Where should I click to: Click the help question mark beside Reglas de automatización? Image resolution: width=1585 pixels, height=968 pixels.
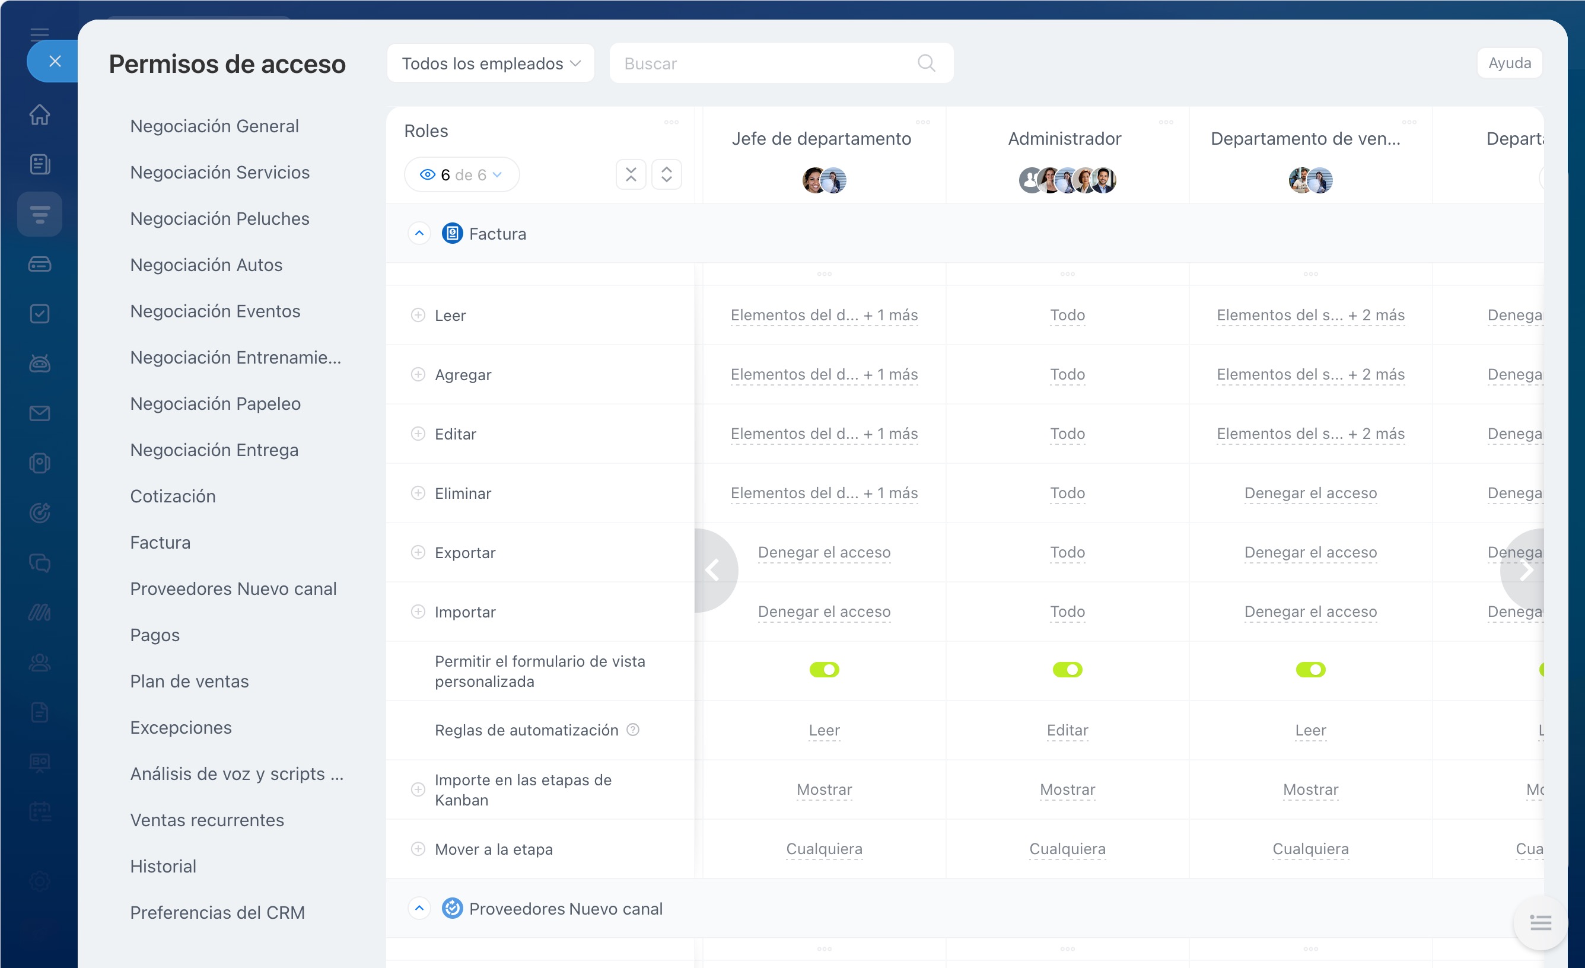(633, 730)
